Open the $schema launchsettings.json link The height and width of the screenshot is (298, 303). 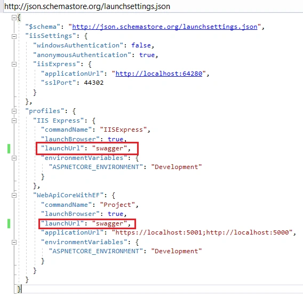tap(165, 27)
